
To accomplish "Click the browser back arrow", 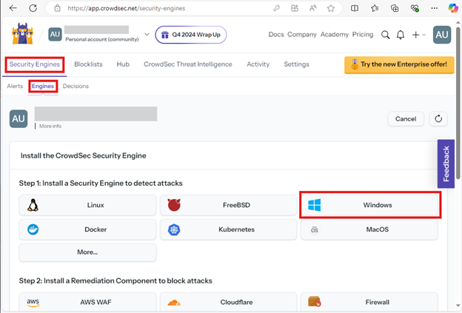I will coord(13,8).
